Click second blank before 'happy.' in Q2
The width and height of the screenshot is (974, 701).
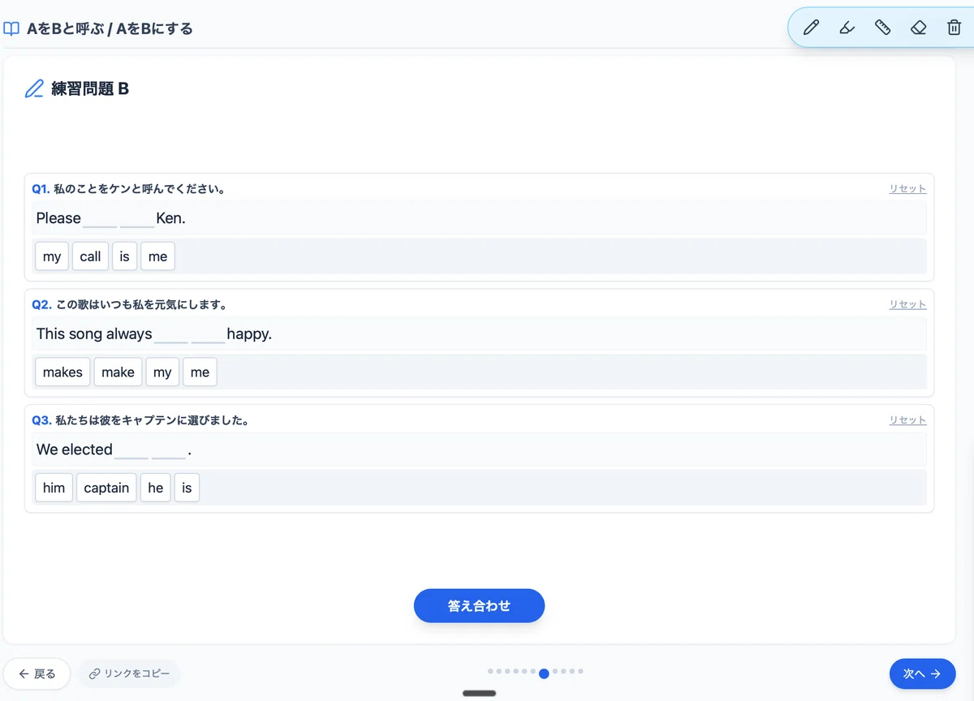tap(208, 335)
